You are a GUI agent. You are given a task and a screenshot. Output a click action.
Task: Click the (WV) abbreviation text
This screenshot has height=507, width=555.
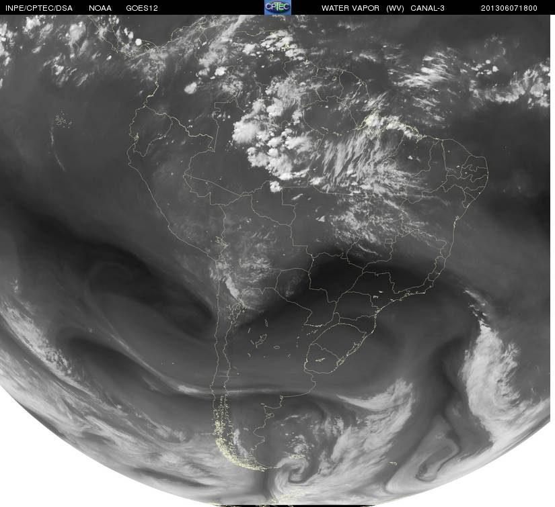pyautogui.click(x=395, y=8)
